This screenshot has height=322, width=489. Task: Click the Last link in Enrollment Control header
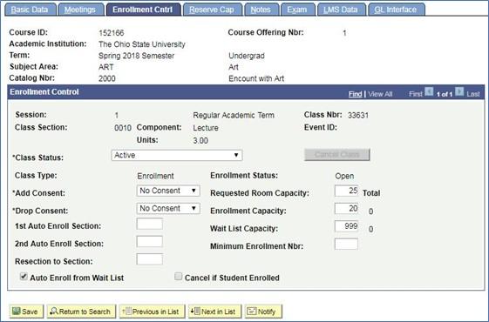[x=473, y=94]
